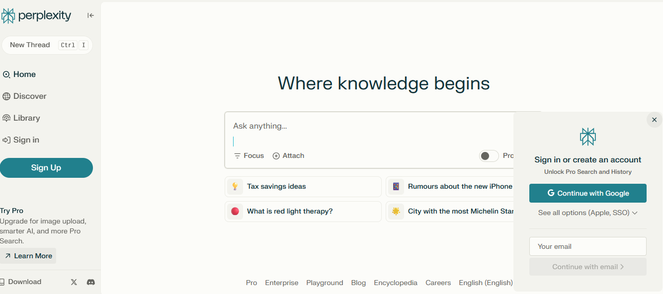
Task: Click the teal Sign Up button
Action: [x=46, y=168]
